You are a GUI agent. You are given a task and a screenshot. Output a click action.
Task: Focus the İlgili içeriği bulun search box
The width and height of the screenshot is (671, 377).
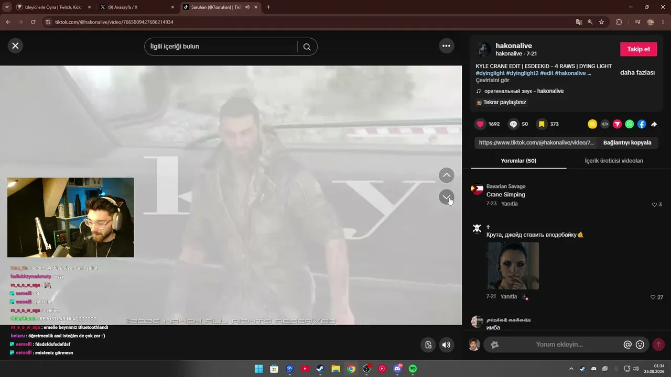click(x=224, y=47)
